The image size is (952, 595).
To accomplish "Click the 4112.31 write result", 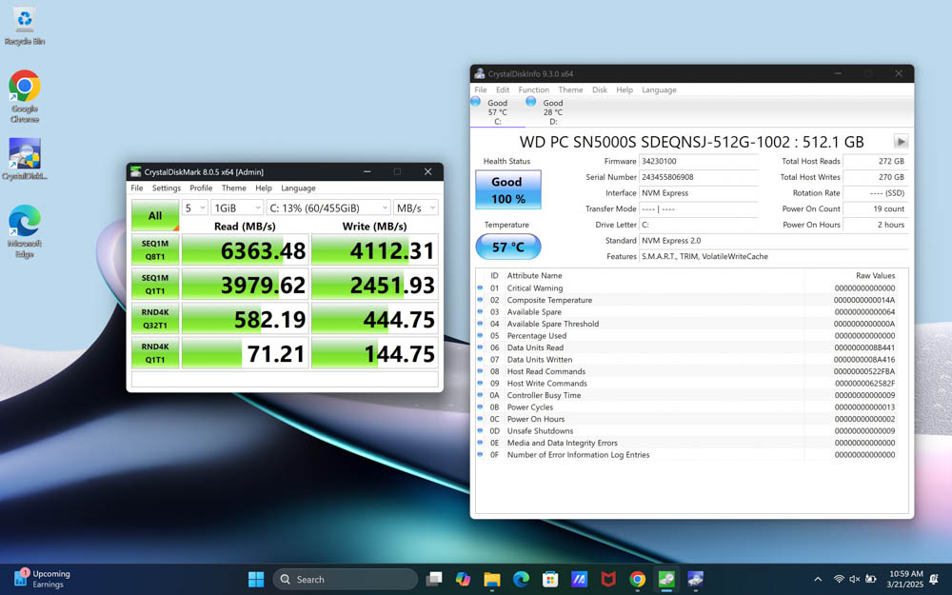I will [374, 250].
